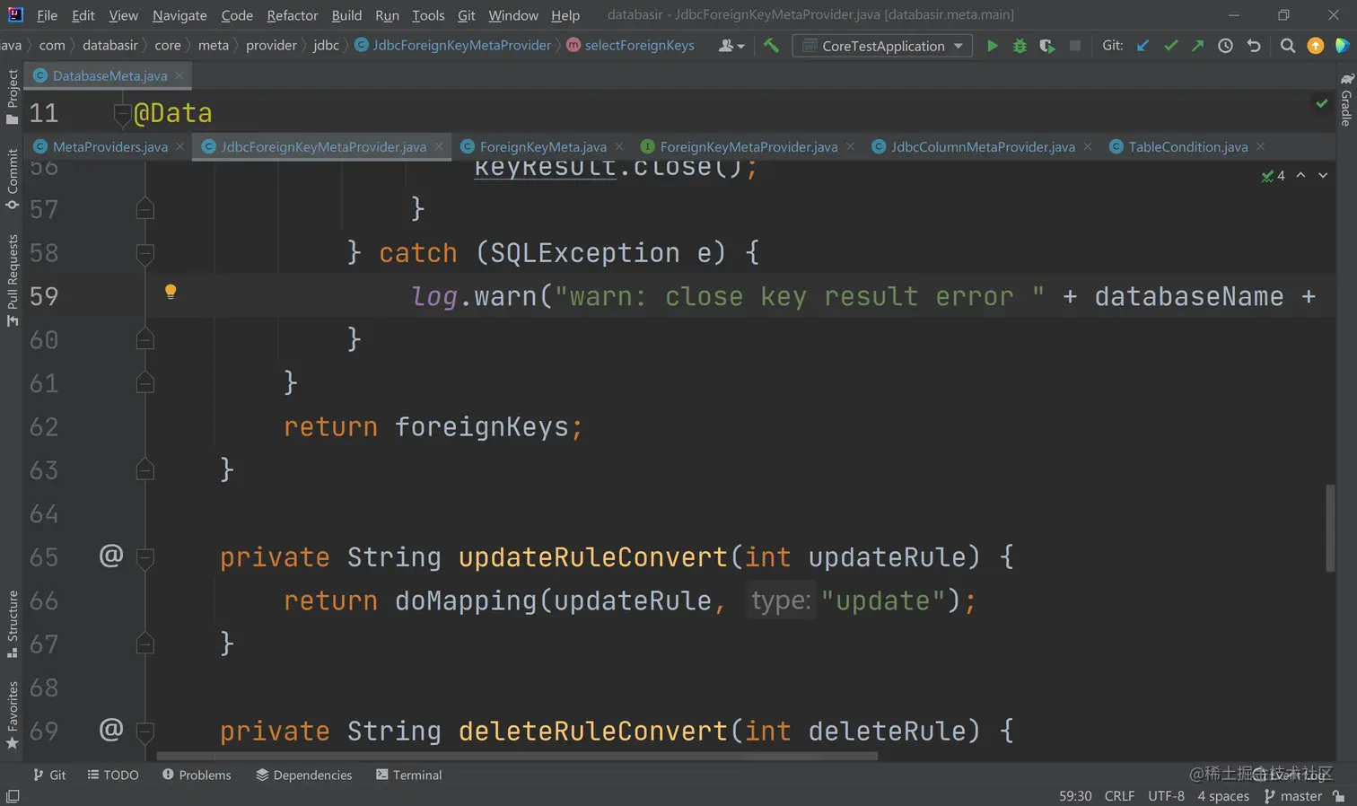
Task: Open the Refactor menu
Action: click(293, 15)
